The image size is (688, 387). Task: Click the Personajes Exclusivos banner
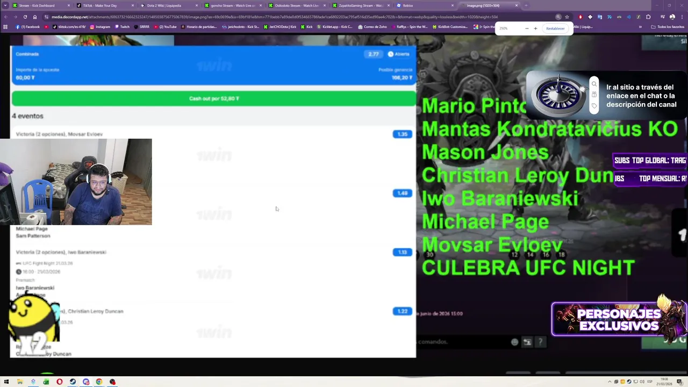click(x=619, y=320)
